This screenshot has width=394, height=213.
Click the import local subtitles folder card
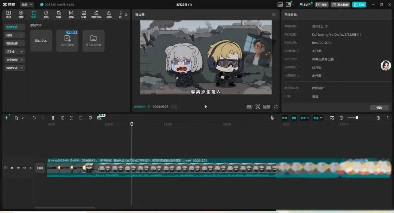93,41
